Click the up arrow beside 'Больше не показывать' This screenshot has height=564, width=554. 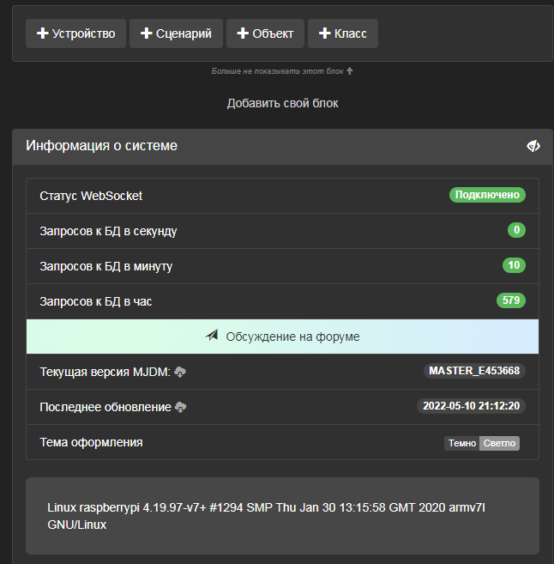click(350, 71)
